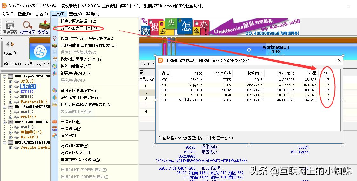This screenshot has width=357, height=181.
Task: Select the Workdata(D:) row in alignment table
Action: (x=250, y=100)
